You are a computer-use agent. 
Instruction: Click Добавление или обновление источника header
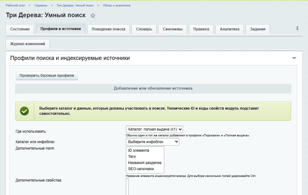pos(153,88)
